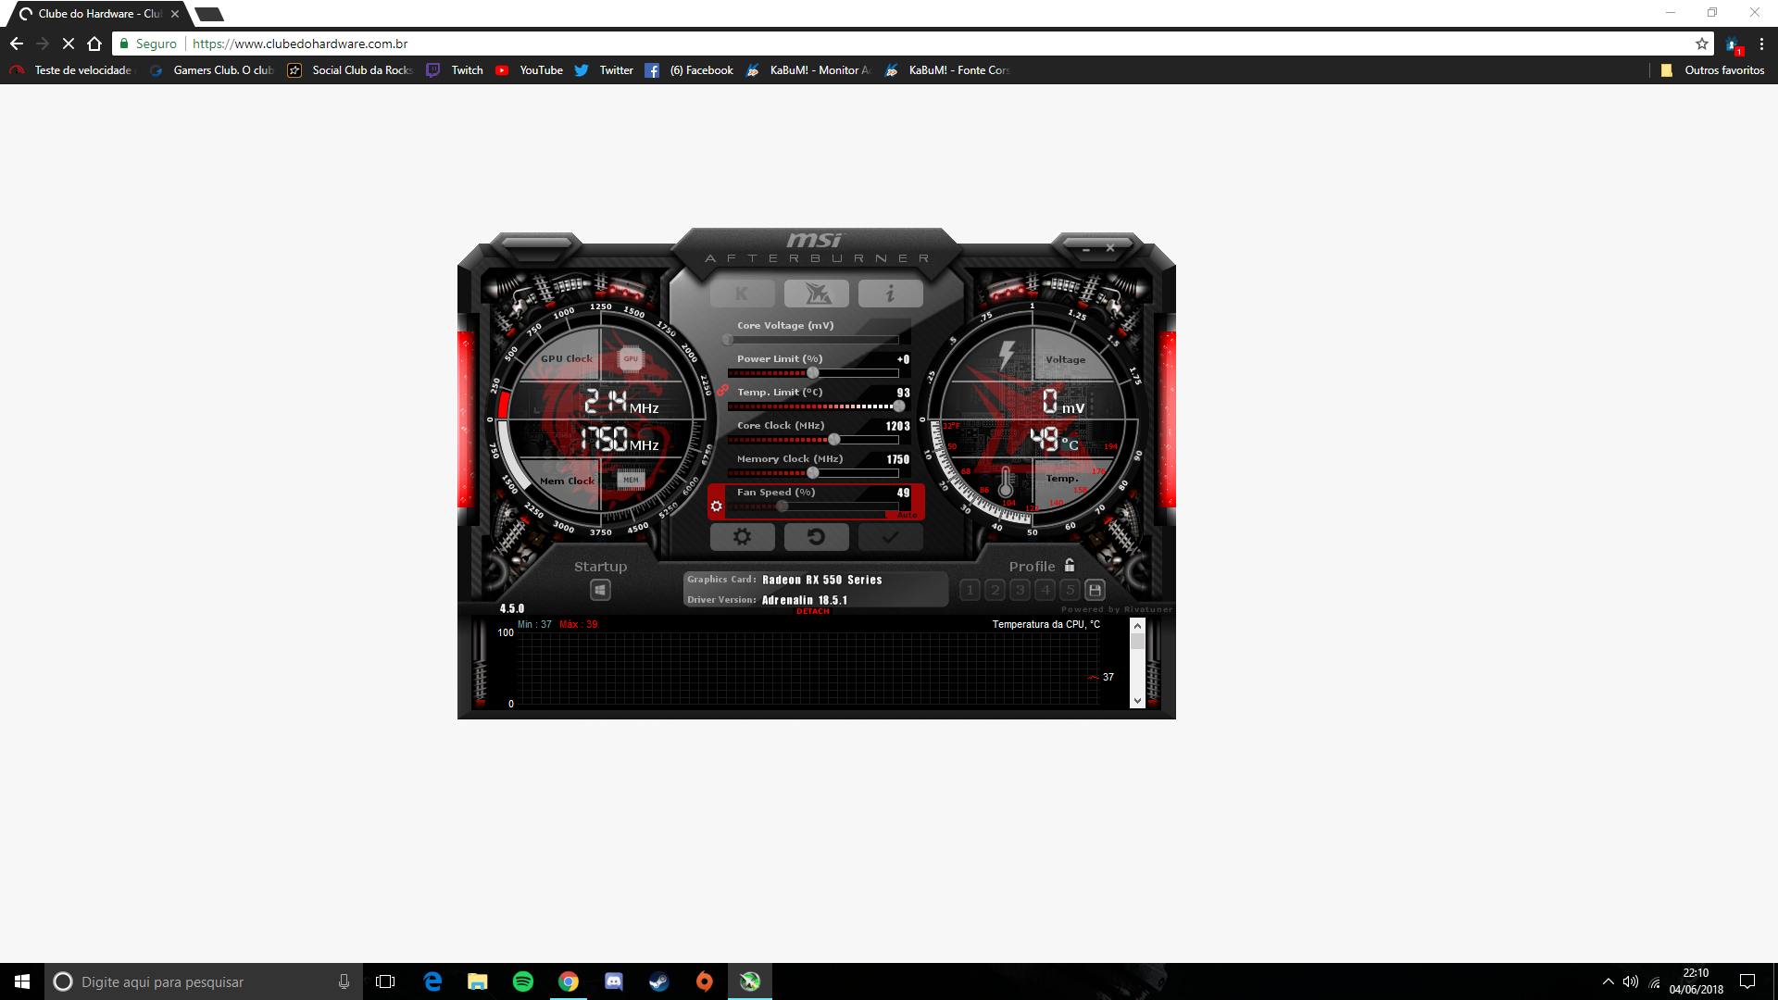Open the Twitch bookmark
The width and height of the screenshot is (1778, 1000).
point(457,70)
